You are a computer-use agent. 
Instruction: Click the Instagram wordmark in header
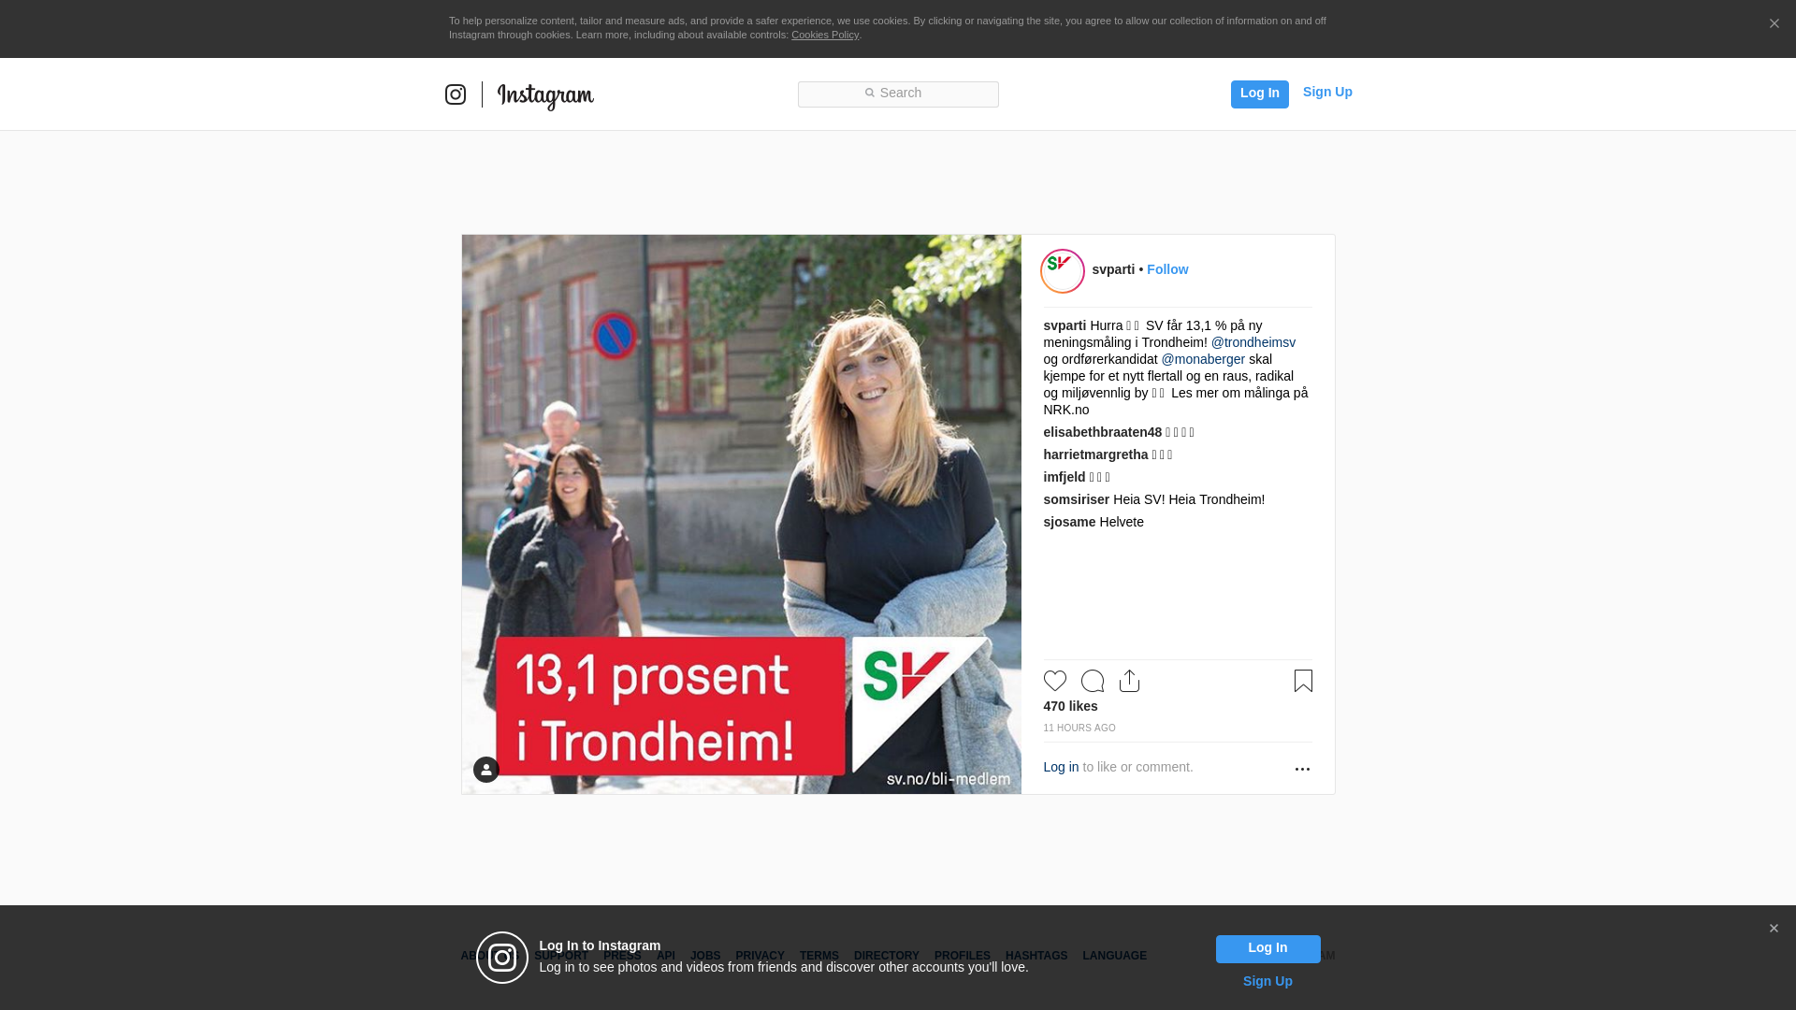[x=545, y=96]
